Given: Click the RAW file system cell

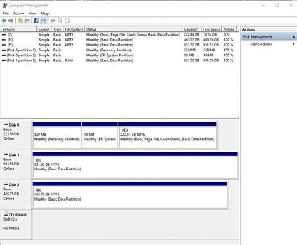Looking at the screenshot, I should [x=69, y=60].
